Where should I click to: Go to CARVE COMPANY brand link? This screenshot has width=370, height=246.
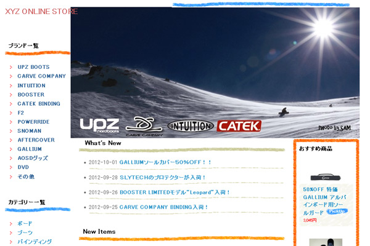41,76
